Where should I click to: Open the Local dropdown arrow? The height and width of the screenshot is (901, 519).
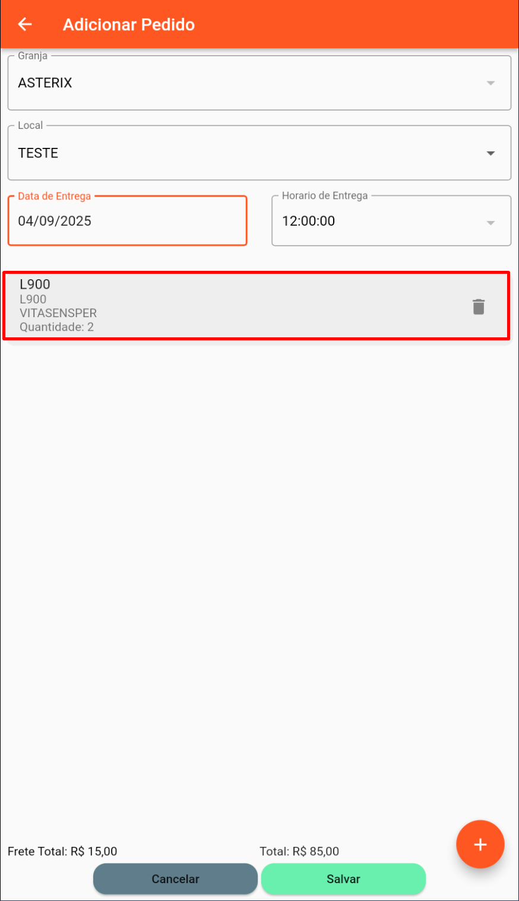(x=490, y=153)
